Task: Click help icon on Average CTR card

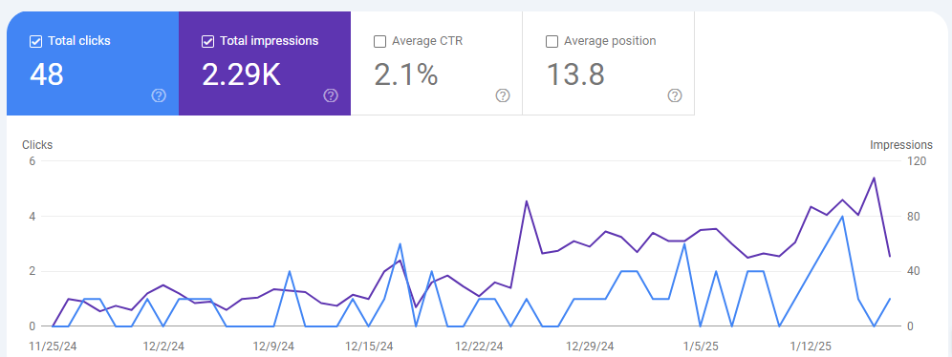Action: (502, 95)
